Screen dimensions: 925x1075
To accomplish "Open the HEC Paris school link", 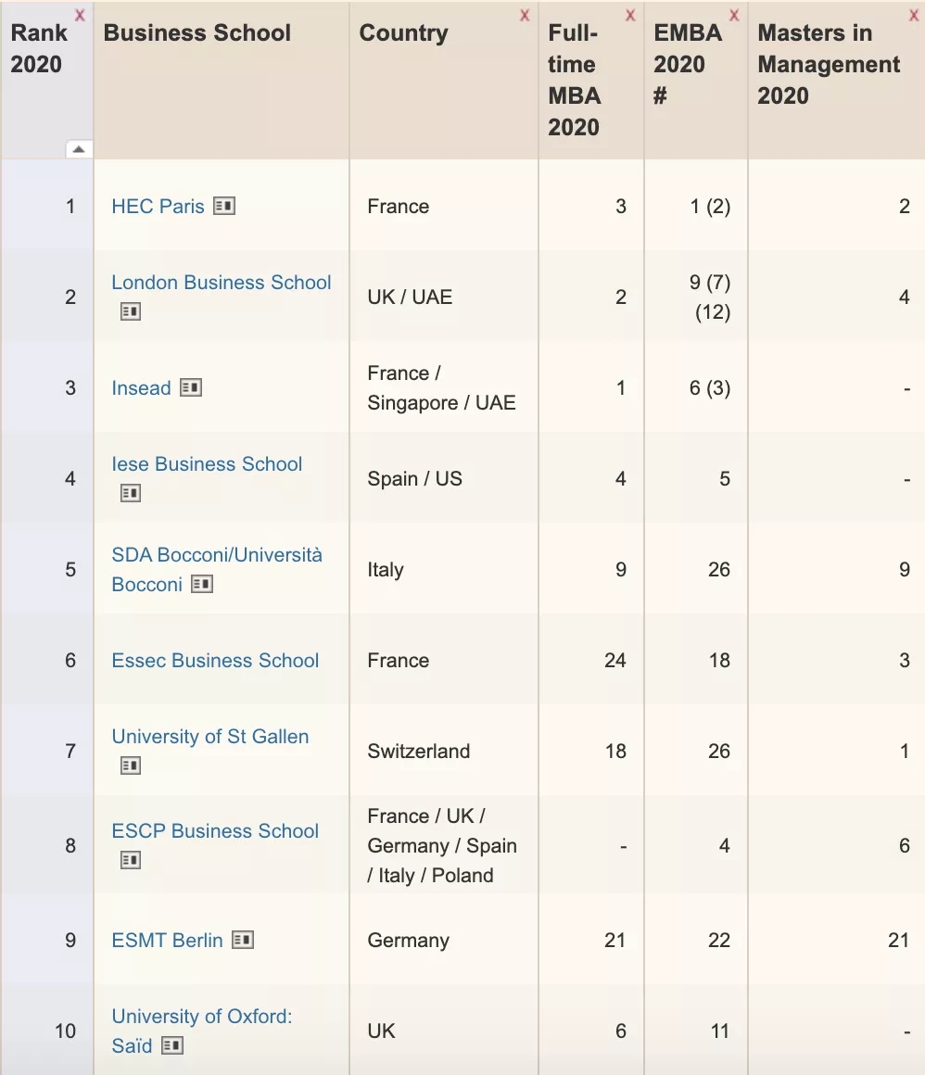I will coord(158,206).
